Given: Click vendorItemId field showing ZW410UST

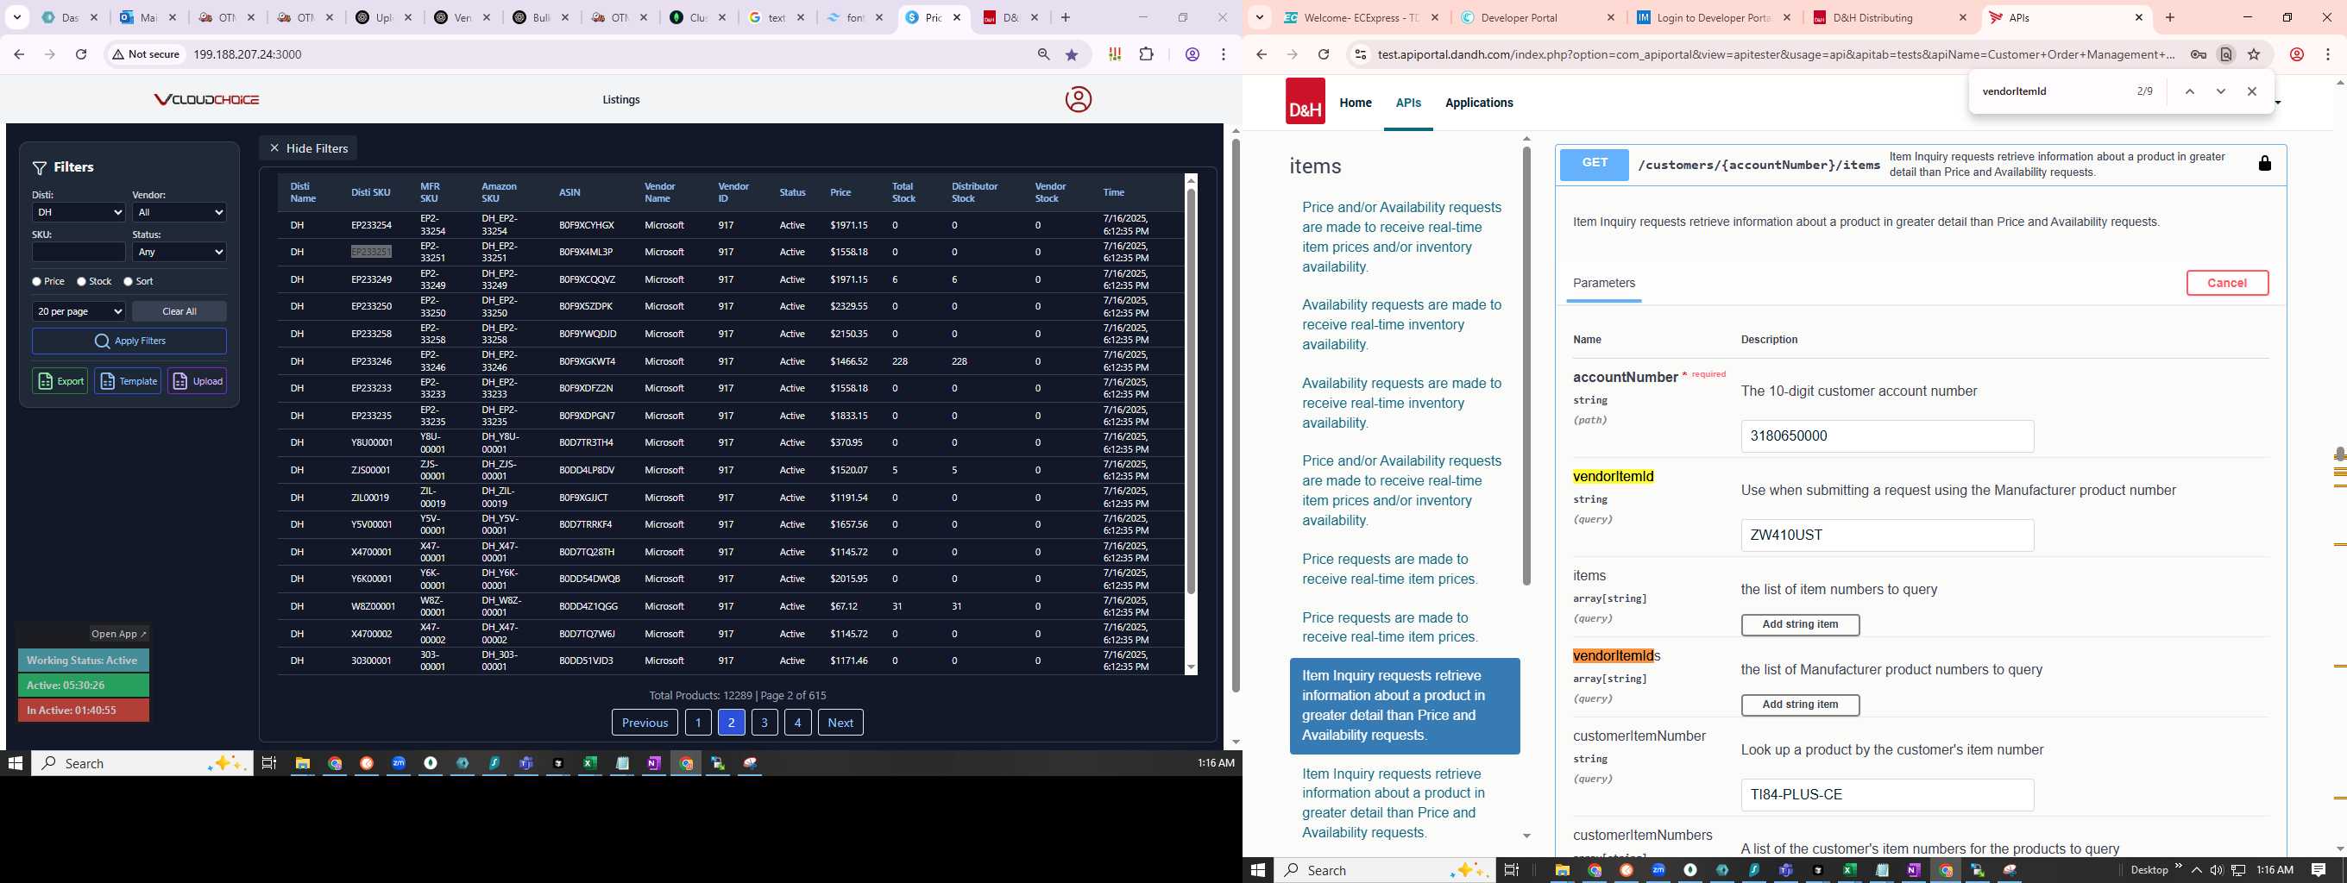Looking at the screenshot, I should (x=1887, y=535).
